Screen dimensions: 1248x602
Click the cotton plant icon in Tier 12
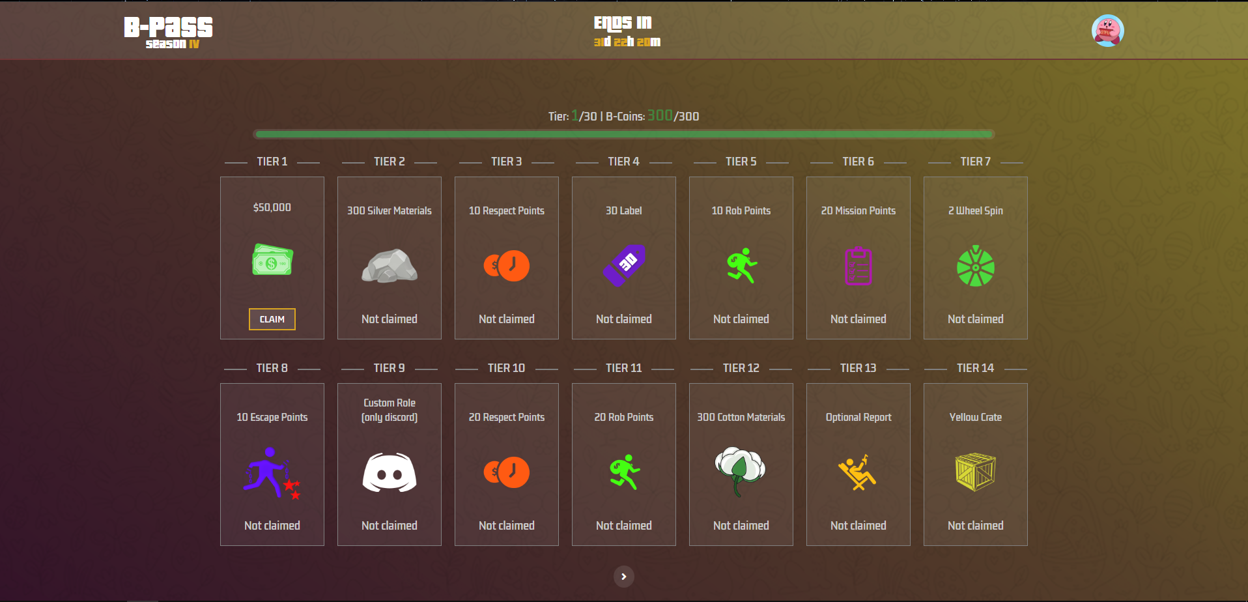(x=741, y=470)
